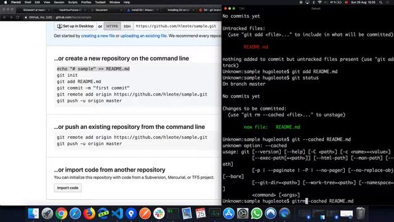
Task: Switch to Install Git Atlassian tab
Action: (x=142, y=10)
